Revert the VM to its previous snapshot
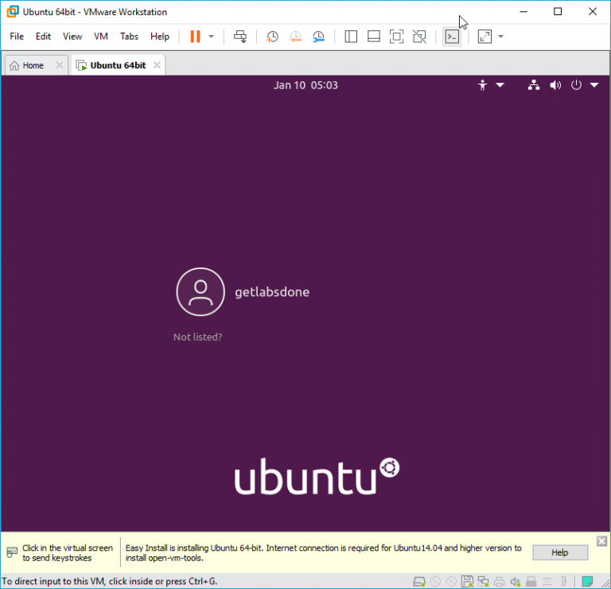This screenshot has height=589, width=611. 296,37
